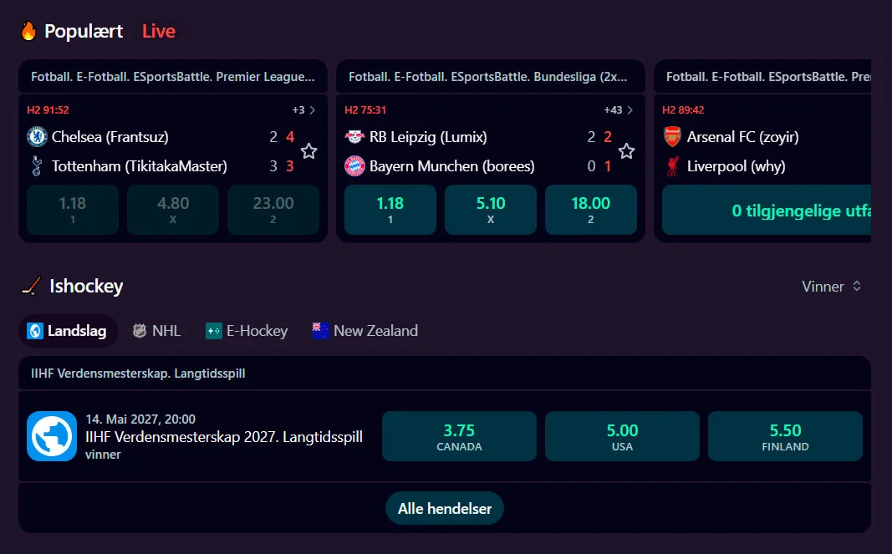
Task: Pick Bayern Munchen win odds 18.00
Action: pos(591,210)
